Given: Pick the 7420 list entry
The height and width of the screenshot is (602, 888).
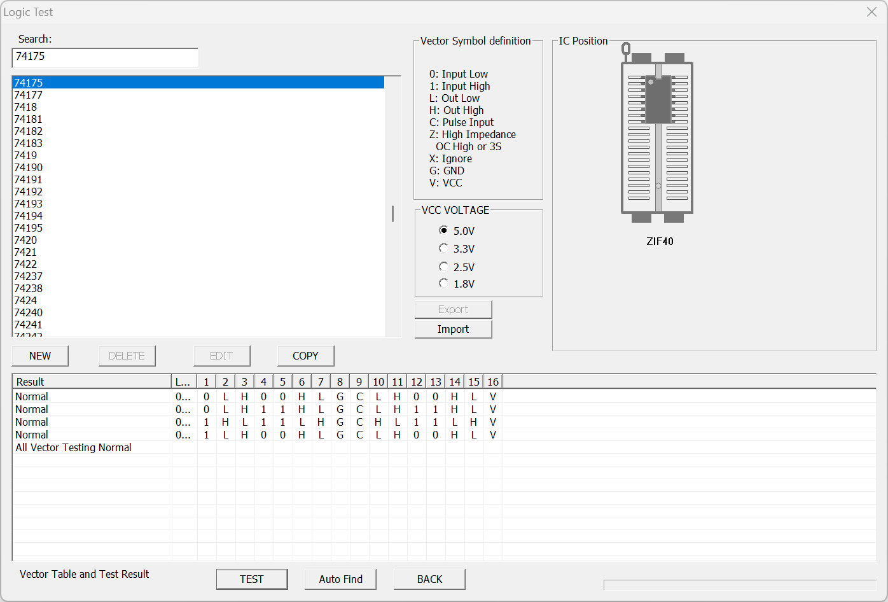Looking at the screenshot, I should [198, 240].
